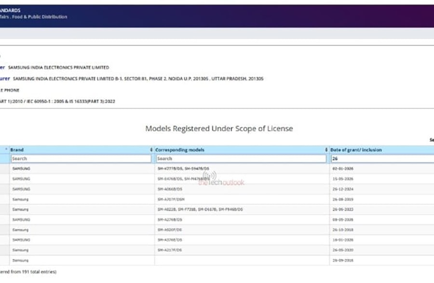This screenshot has height=283, width=434.
Task: Focus the Brand search field
Action: [81, 159]
